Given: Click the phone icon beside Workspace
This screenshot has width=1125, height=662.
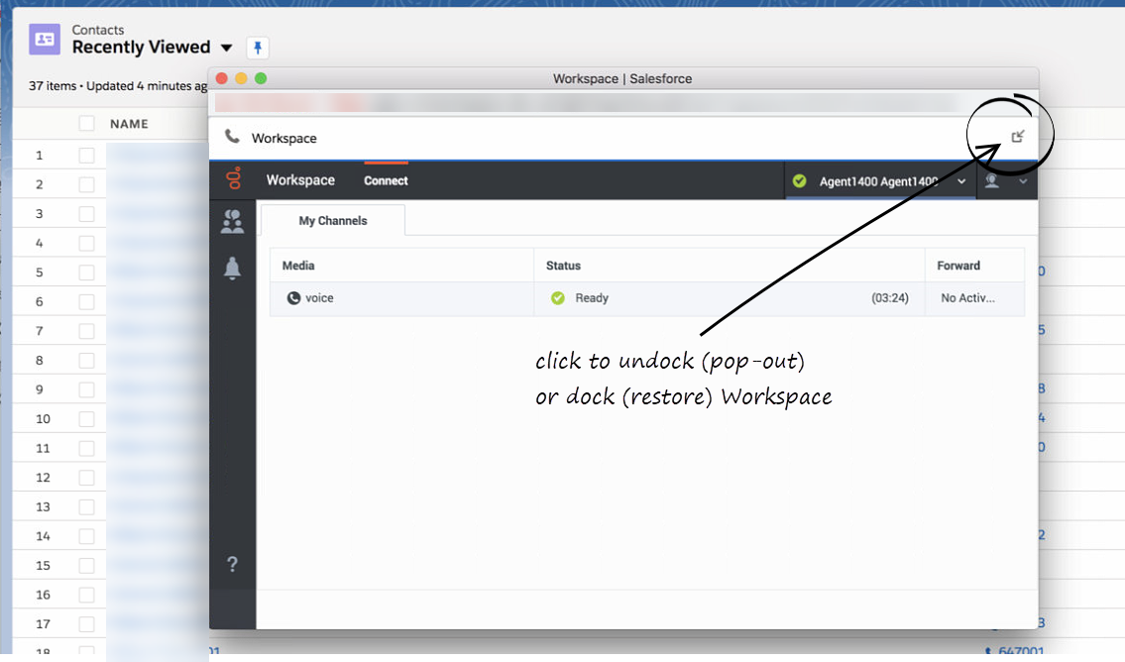Looking at the screenshot, I should click(232, 138).
